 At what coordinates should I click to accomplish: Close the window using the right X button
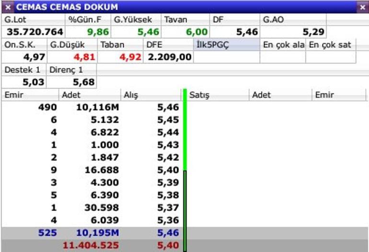362,7
